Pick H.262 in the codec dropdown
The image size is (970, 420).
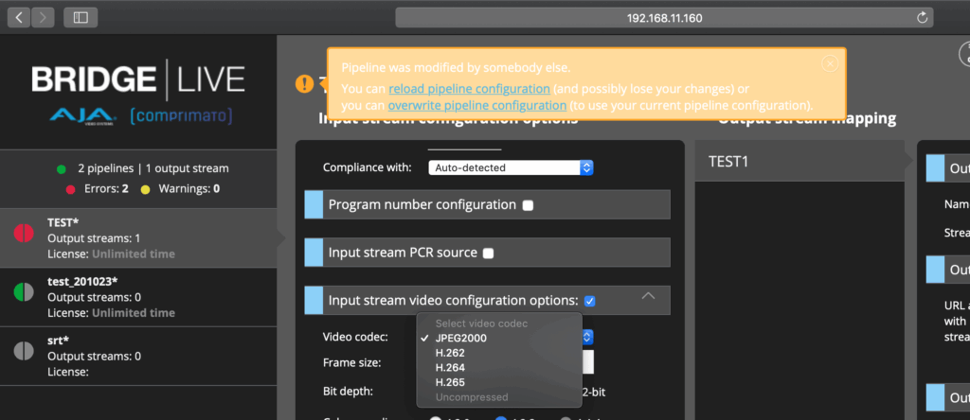tap(449, 352)
